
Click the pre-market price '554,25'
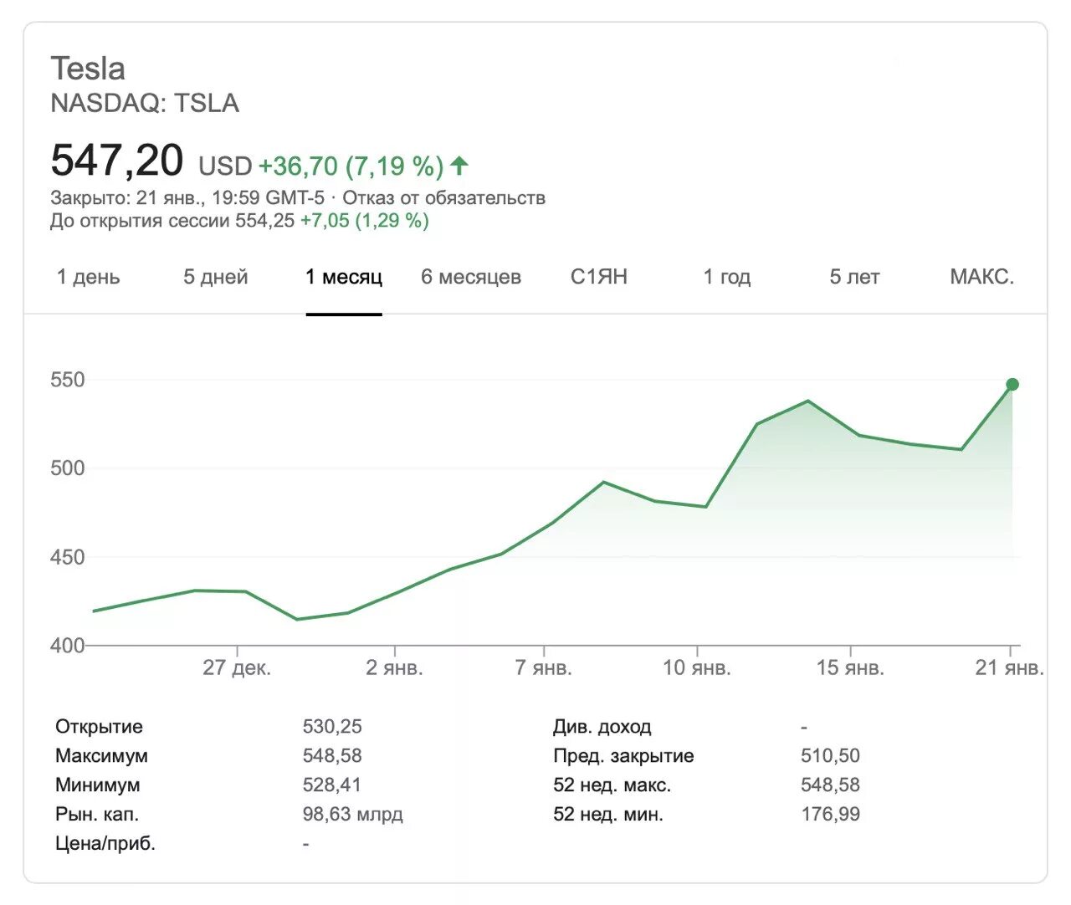click(264, 221)
